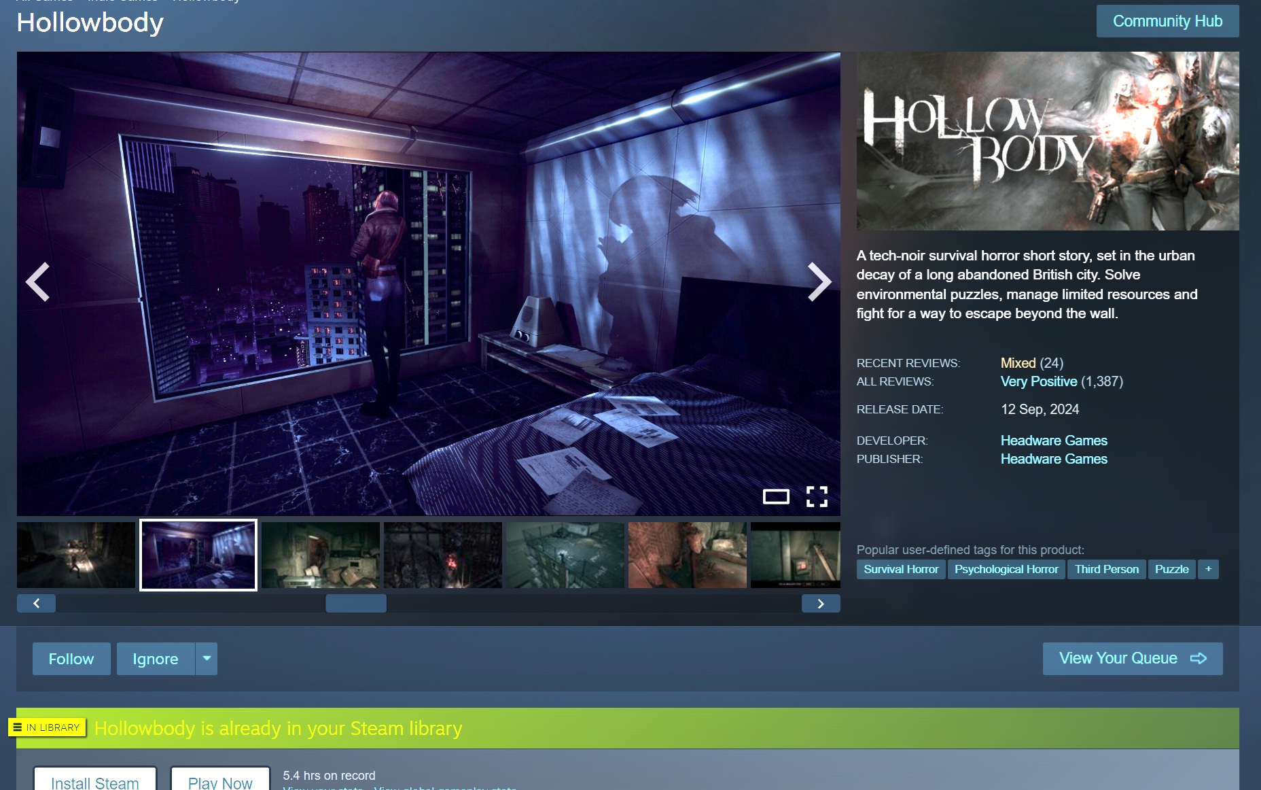Image resolution: width=1261 pixels, height=790 pixels.
Task: Click the "Hollowbody is already in your Steam library" message
Action: [x=278, y=728]
